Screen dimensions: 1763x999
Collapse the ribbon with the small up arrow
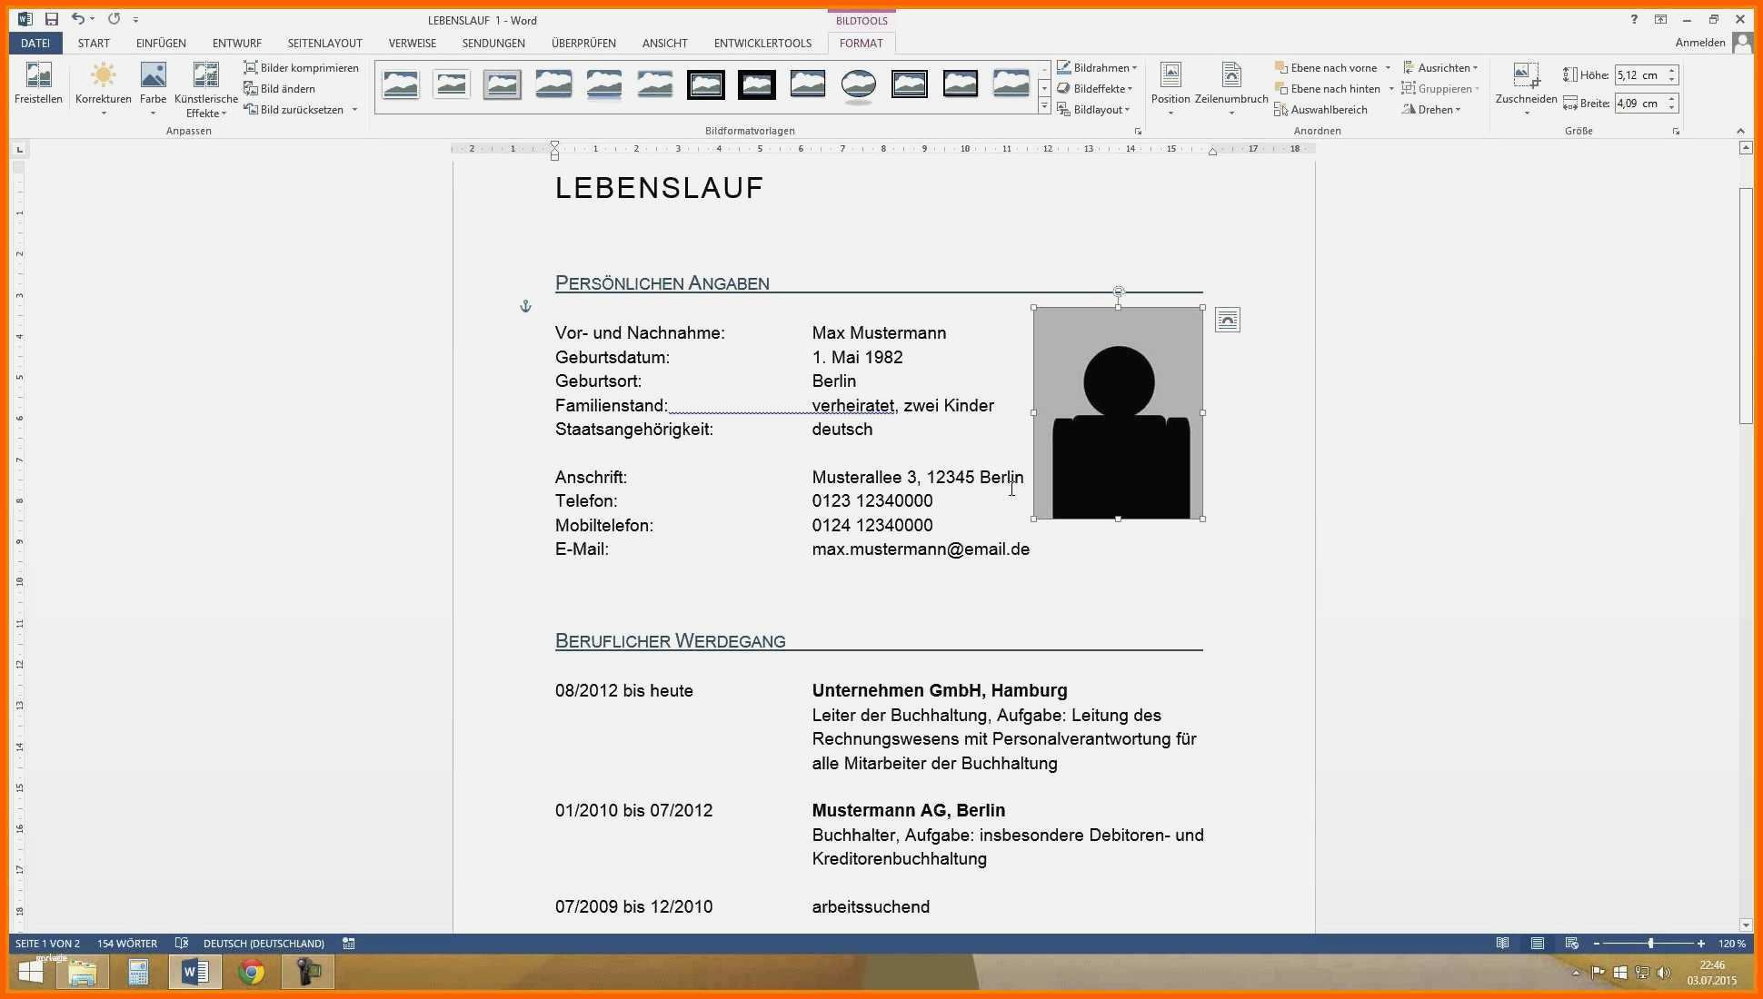pyautogui.click(x=1740, y=131)
